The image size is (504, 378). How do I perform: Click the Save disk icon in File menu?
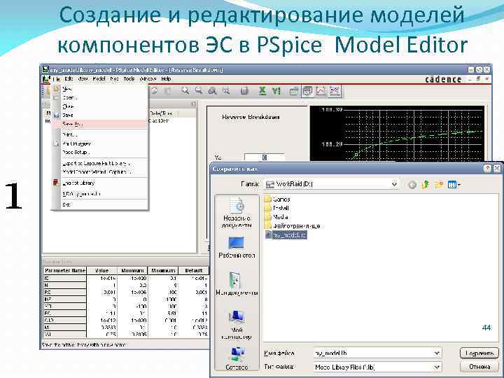(56, 115)
